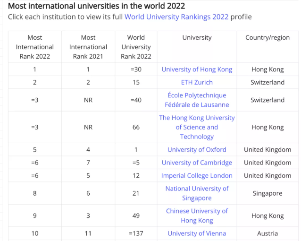
Task: Click the Austria country cell
Action: (268, 233)
